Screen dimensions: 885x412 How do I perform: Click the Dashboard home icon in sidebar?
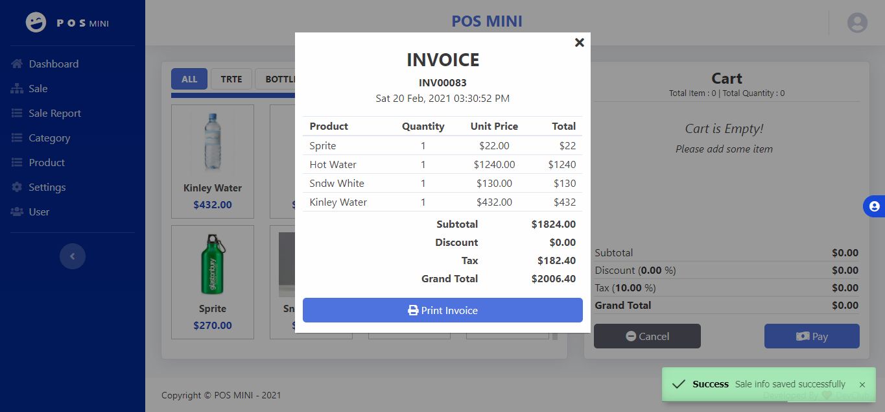(x=17, y=64)
